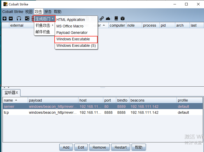Click the book (help) toolbar icon

(x=116, y=18)
